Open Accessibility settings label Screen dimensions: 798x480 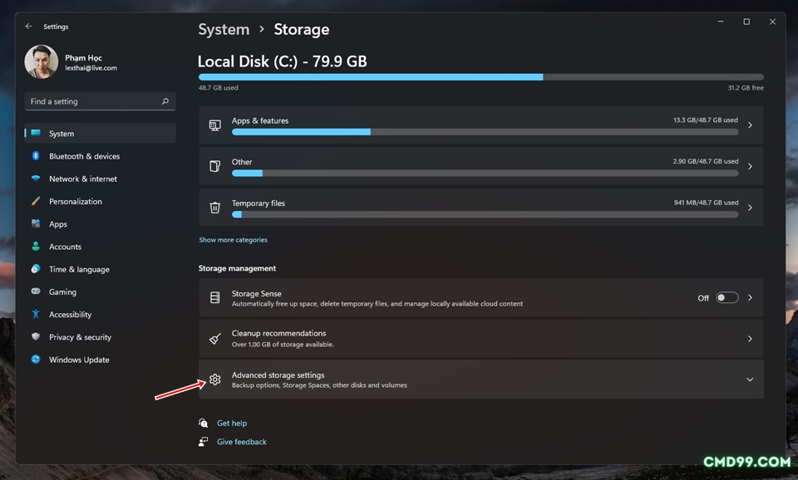tap(70, 315)
